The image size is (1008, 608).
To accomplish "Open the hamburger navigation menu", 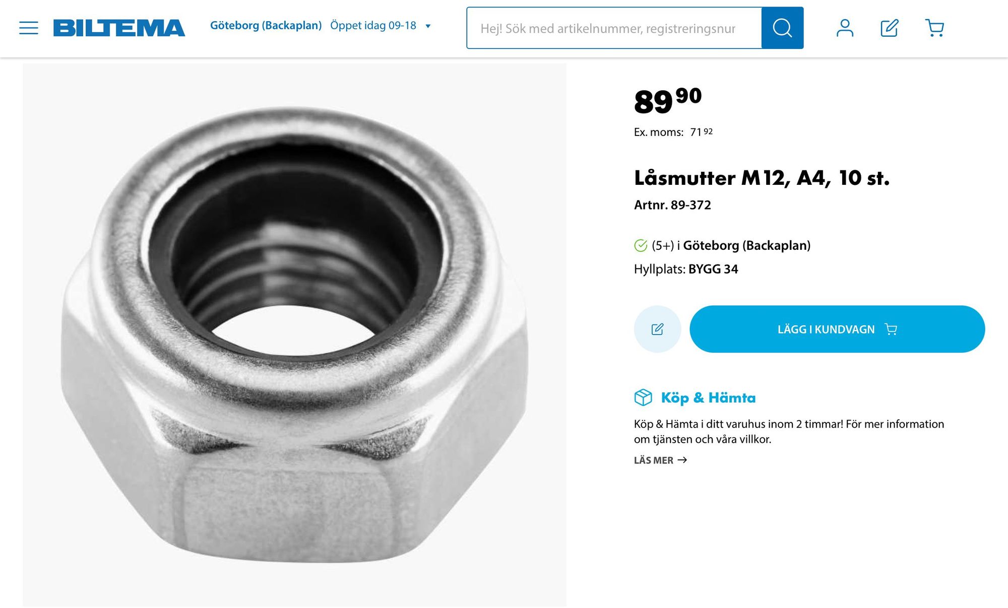I will (x=29, y=28).
